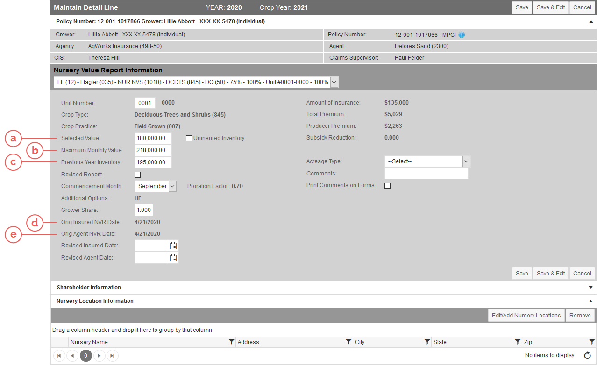The image size is (597, 365).
Task: Enable Print Comments on Forms
Action: [387, 186]
